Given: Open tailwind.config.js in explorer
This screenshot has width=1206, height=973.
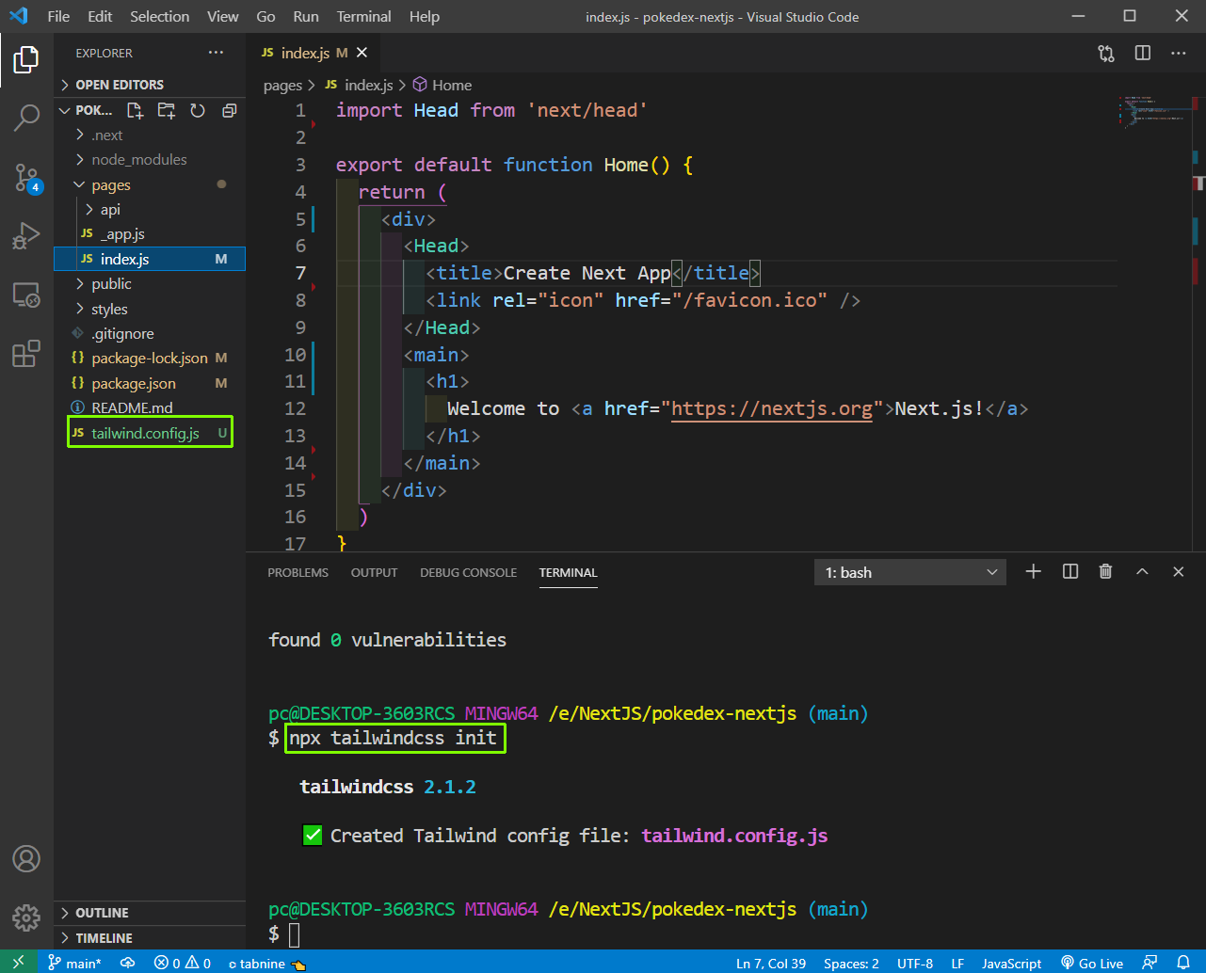Looking at the screenshot, I should pos(150,433).
